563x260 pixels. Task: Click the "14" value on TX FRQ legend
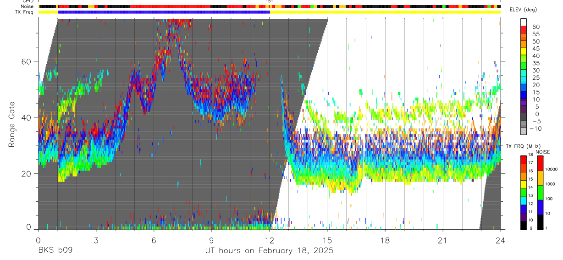coord(531,187)
